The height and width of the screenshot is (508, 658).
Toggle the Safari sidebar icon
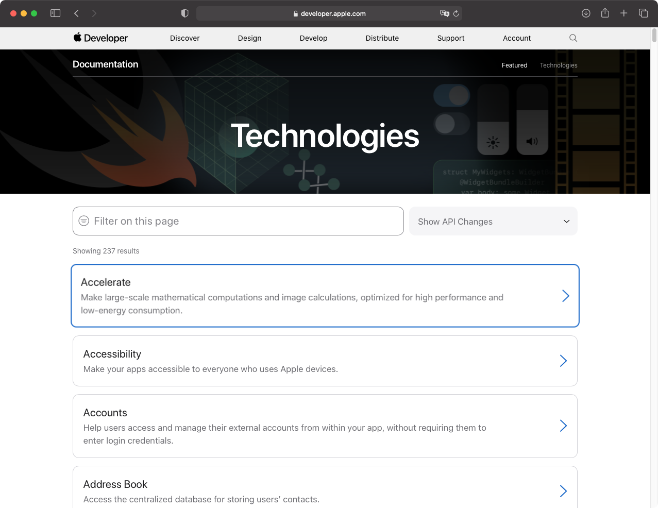tap(56, 13)
